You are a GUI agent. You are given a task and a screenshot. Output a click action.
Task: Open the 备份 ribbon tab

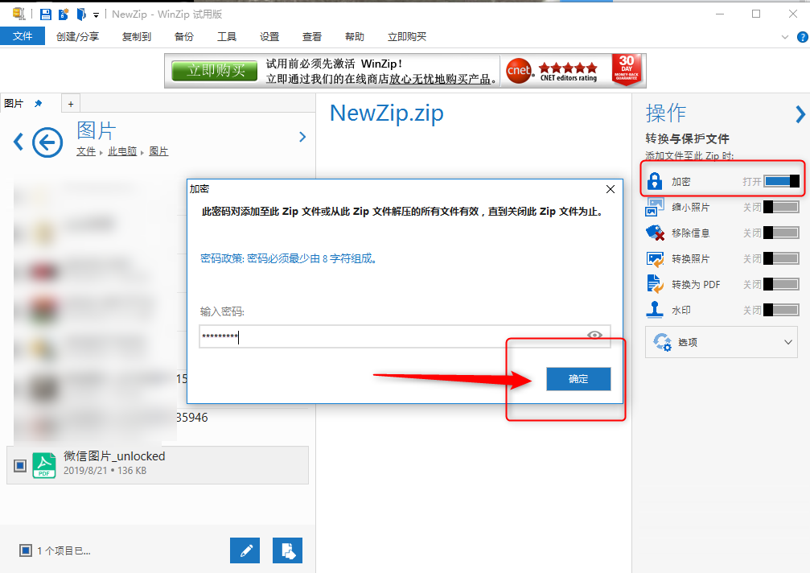[184, 37]
